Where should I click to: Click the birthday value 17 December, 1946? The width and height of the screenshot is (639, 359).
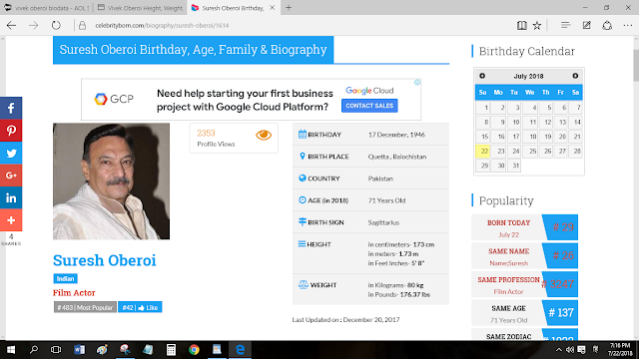click(x=396, y=135)
